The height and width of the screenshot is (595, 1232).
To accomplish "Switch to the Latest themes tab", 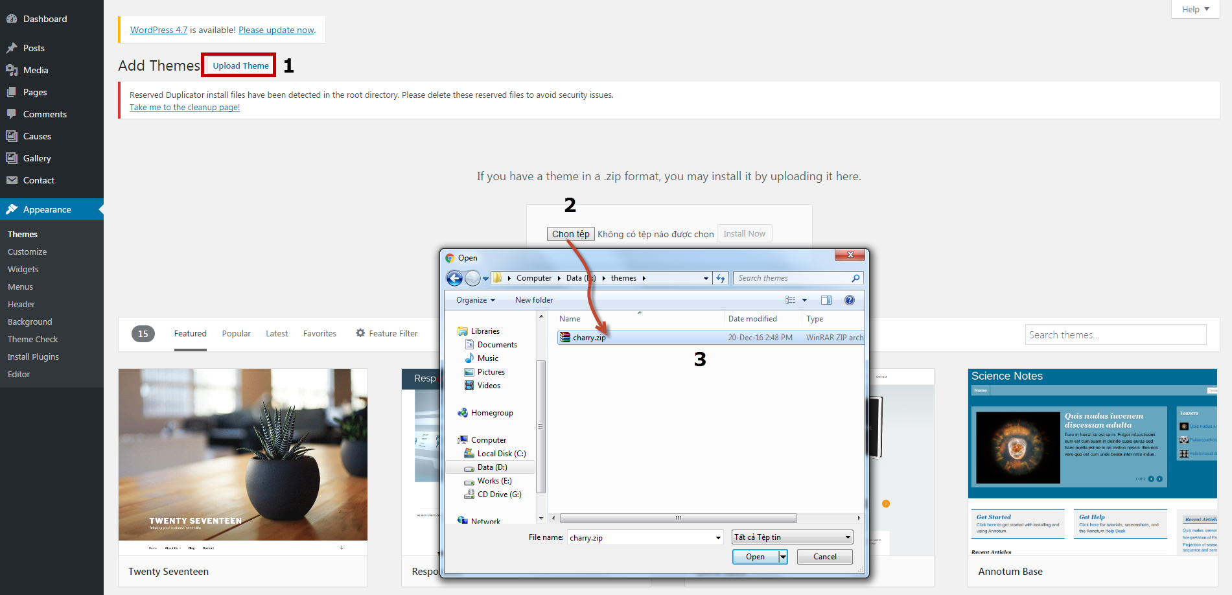I will pos(277,334).
